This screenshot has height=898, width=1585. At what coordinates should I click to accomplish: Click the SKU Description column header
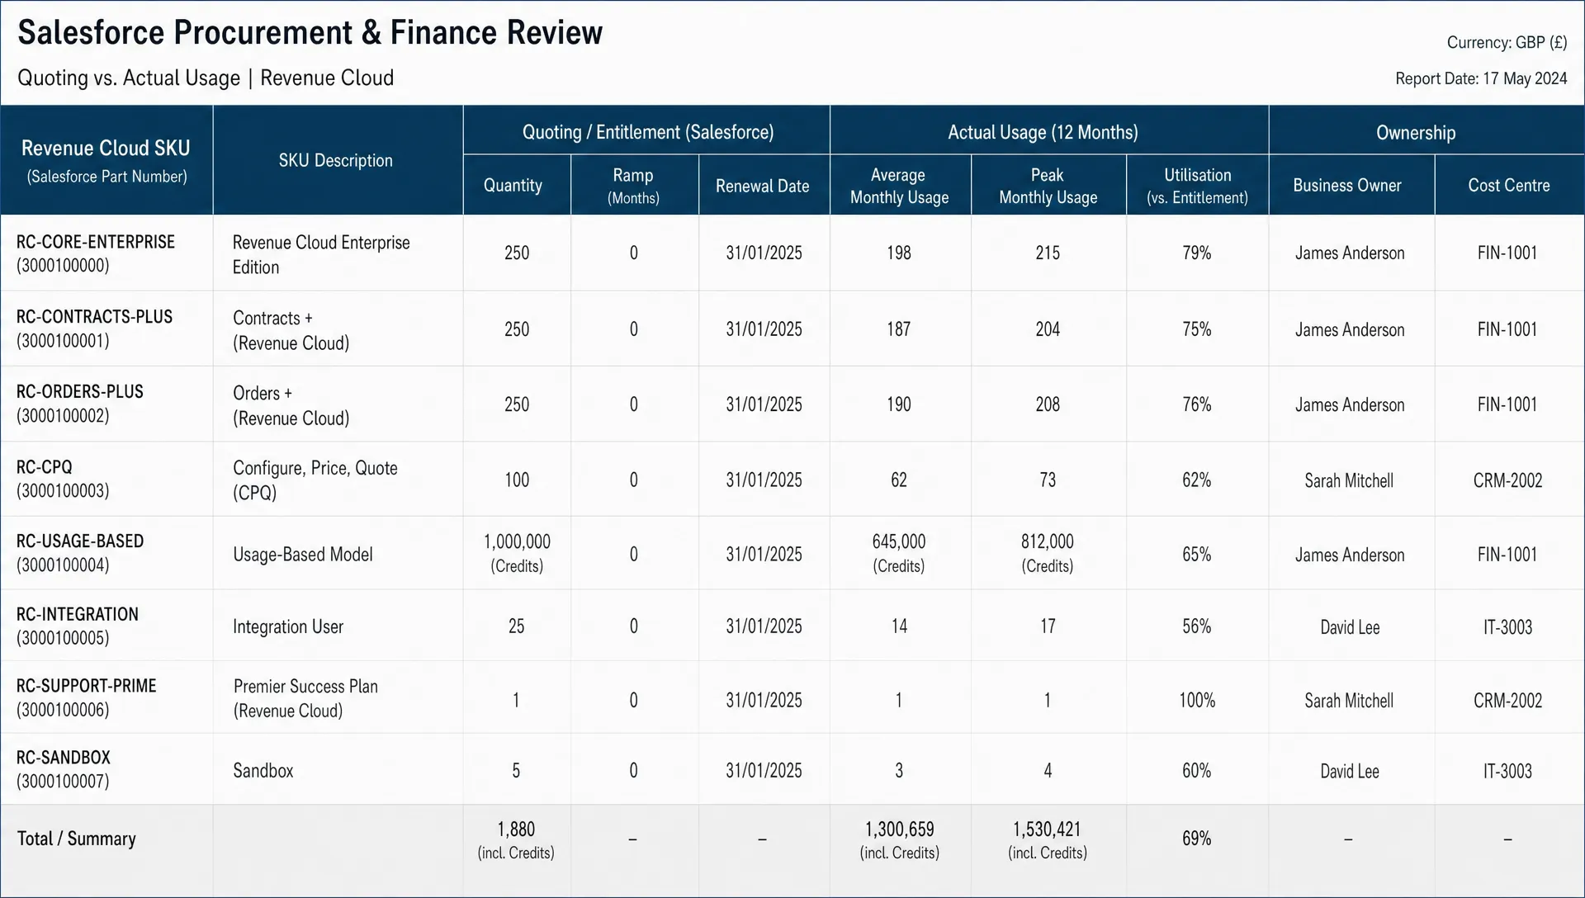(x=336, y=160)
